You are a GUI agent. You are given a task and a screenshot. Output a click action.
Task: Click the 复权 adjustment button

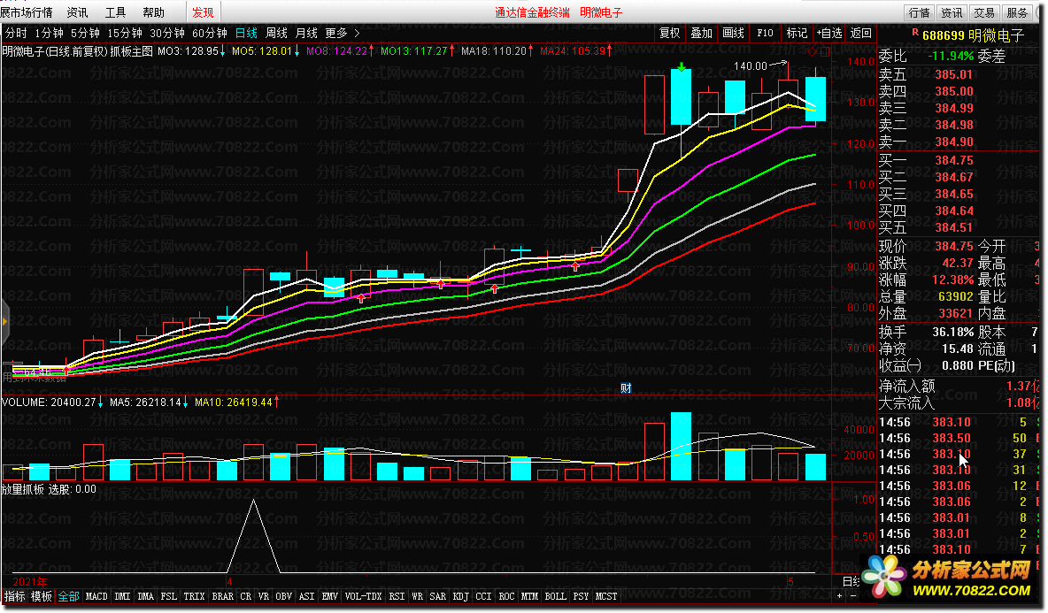click(x=669, y=33)
